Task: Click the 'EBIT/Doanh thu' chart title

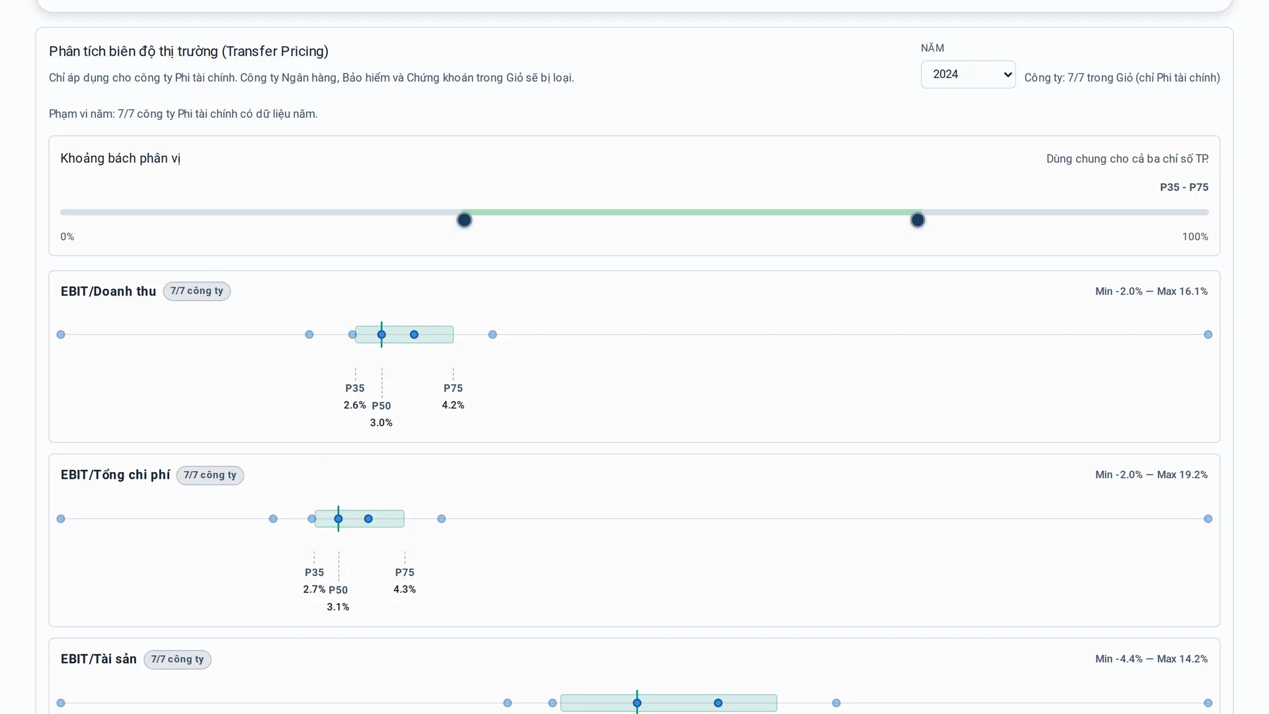Action: pyautogui.click(x=108, y=292)
